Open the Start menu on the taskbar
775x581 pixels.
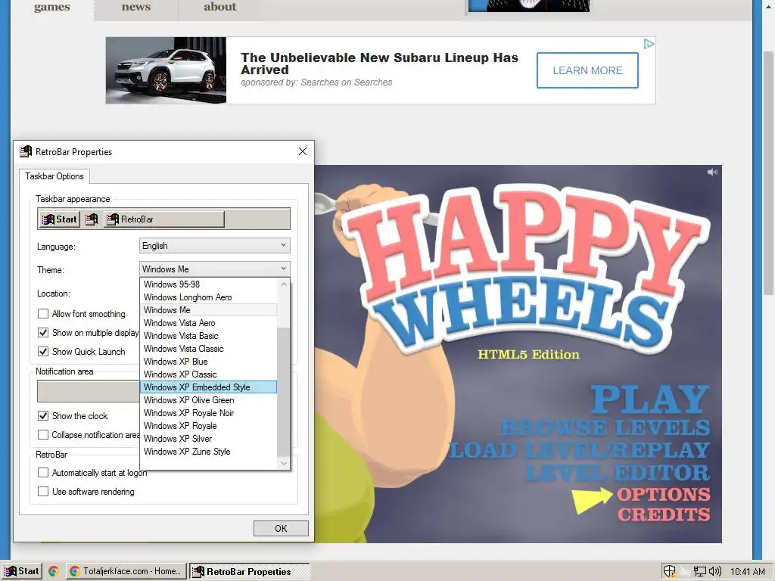pos(21,571)
